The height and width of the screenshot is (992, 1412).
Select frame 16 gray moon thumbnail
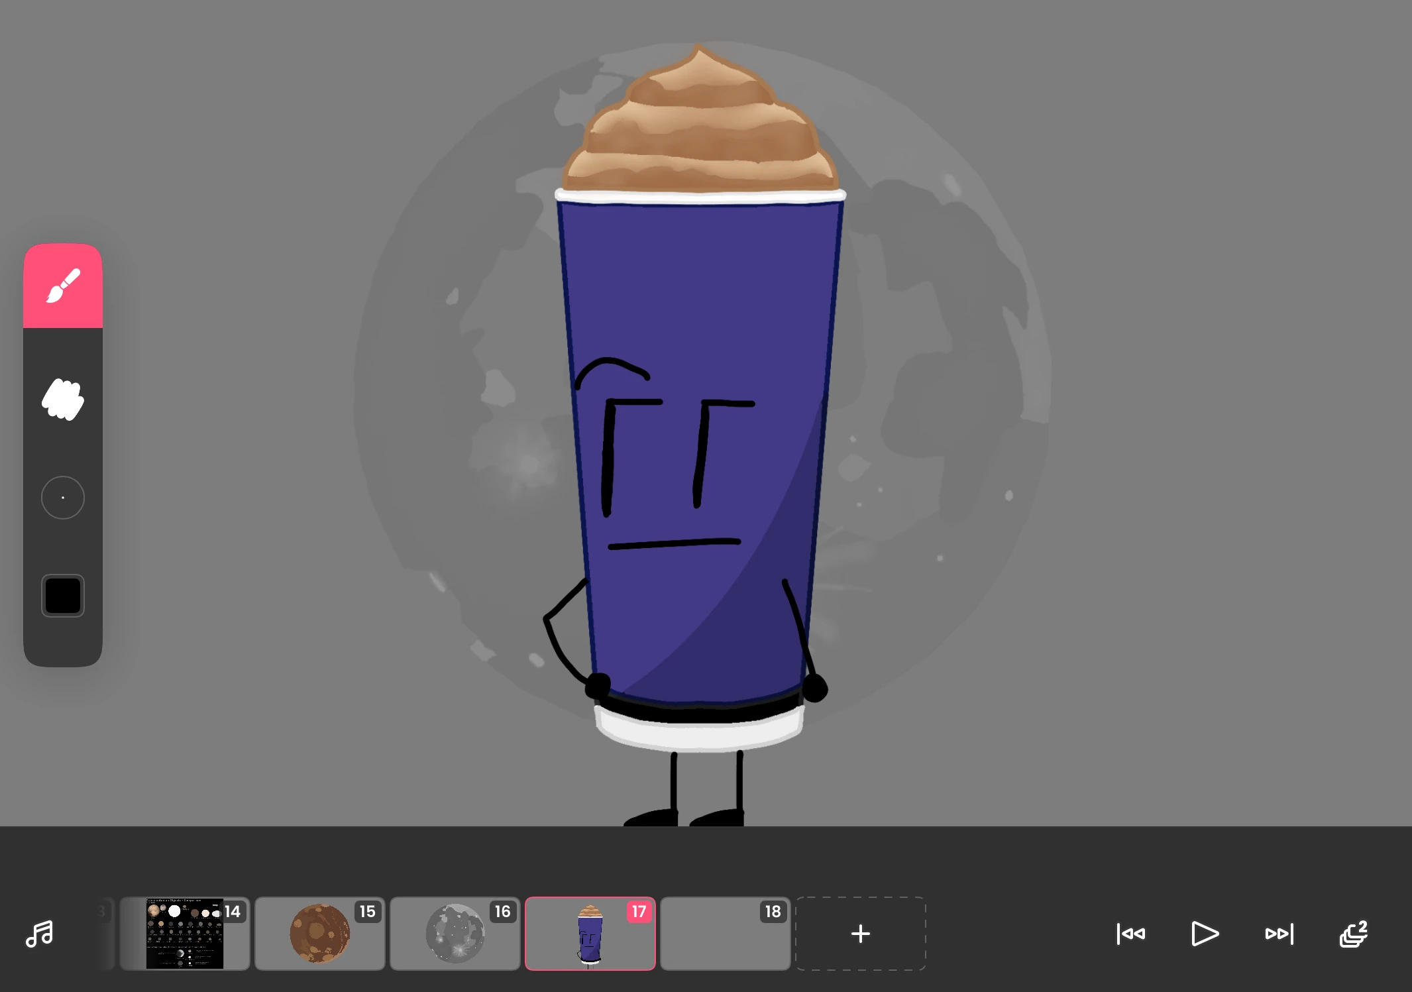(455, 934)
